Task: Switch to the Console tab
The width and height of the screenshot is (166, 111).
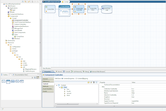Action: coord(67,72)
